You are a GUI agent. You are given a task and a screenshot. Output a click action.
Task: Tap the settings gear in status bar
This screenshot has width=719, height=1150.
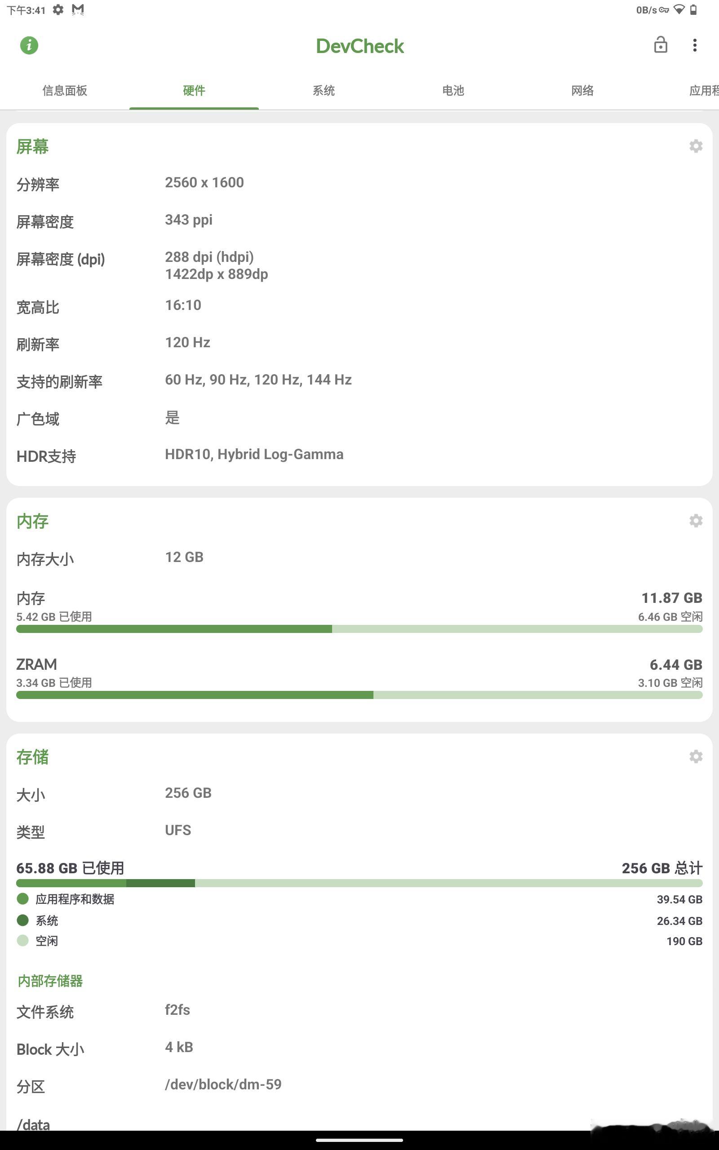(58, 9)
